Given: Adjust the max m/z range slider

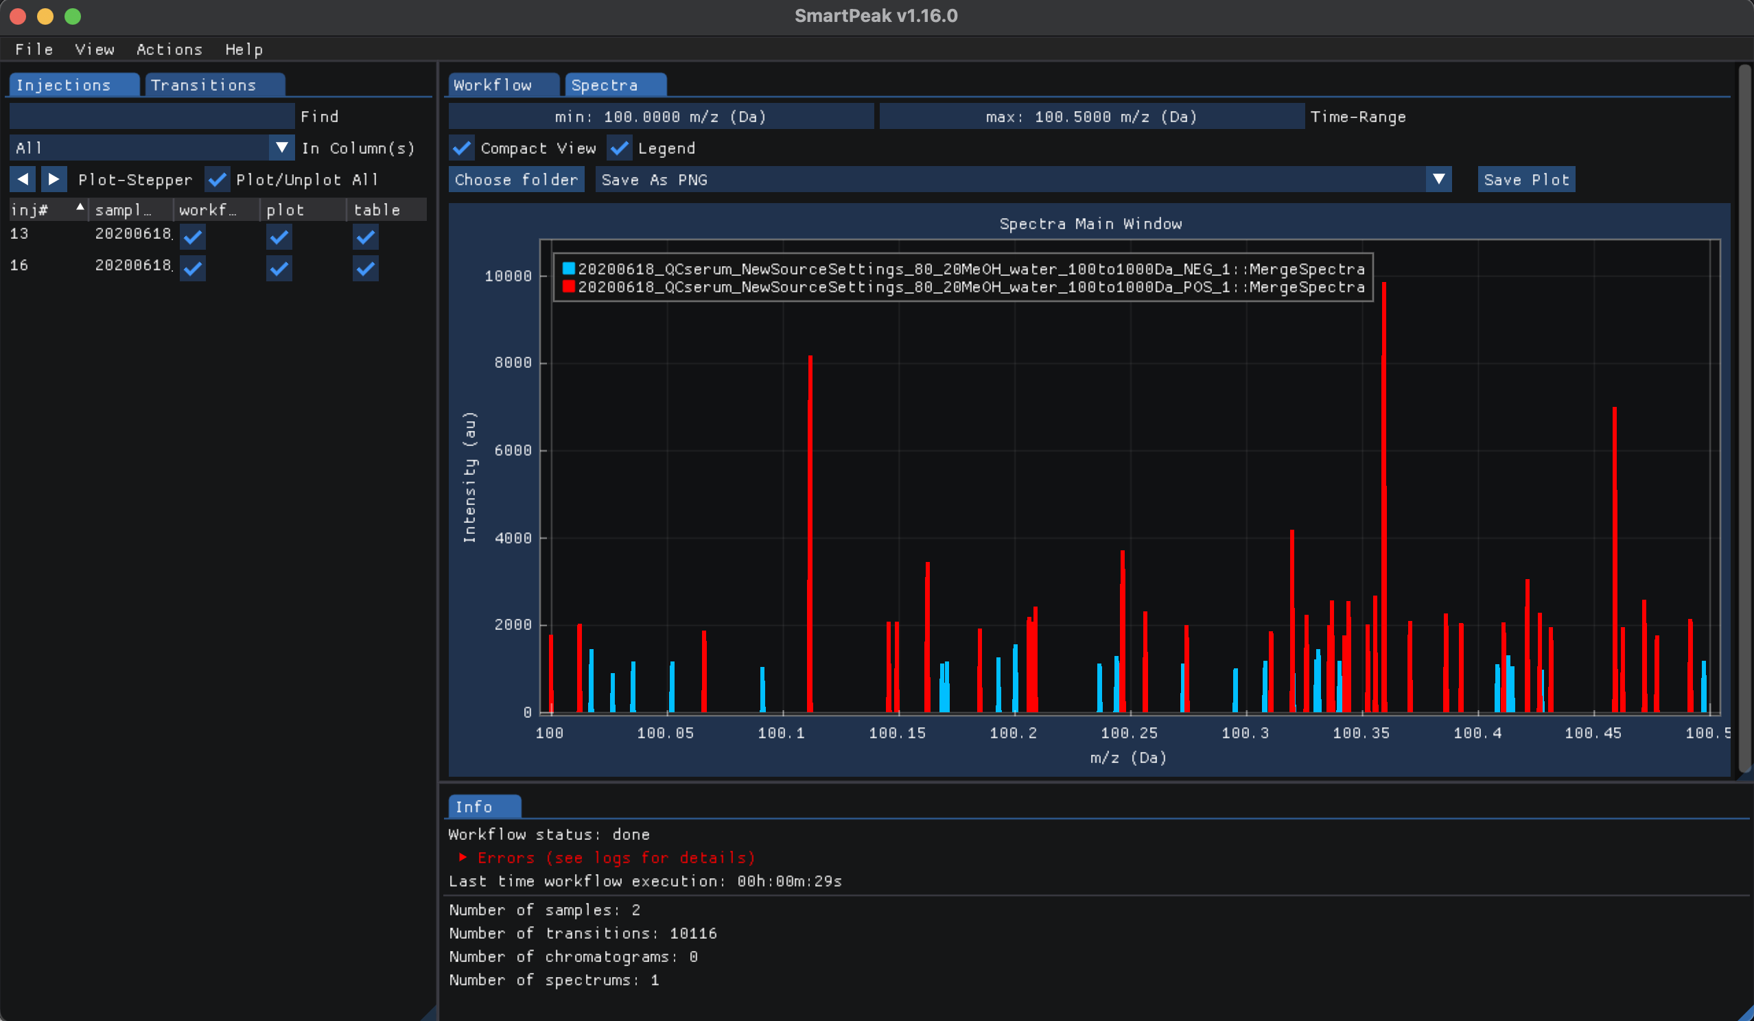Looking at the screenshot, I should click(1092, 116).
